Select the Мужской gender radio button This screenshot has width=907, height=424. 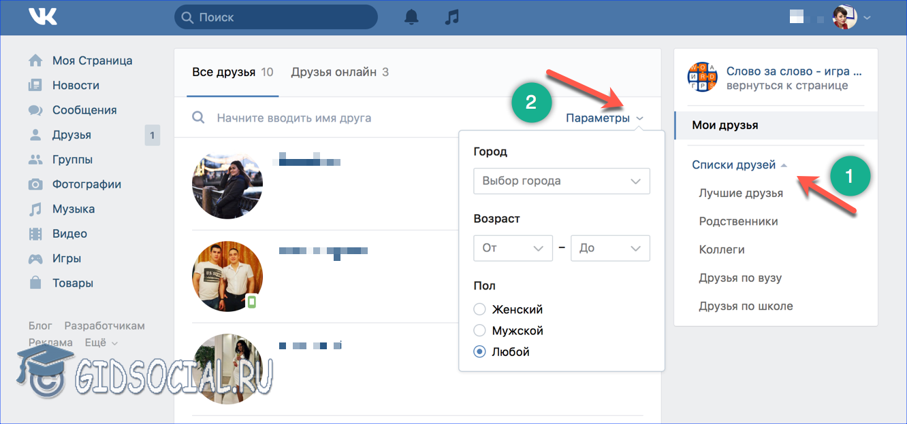tap(479, 331)
